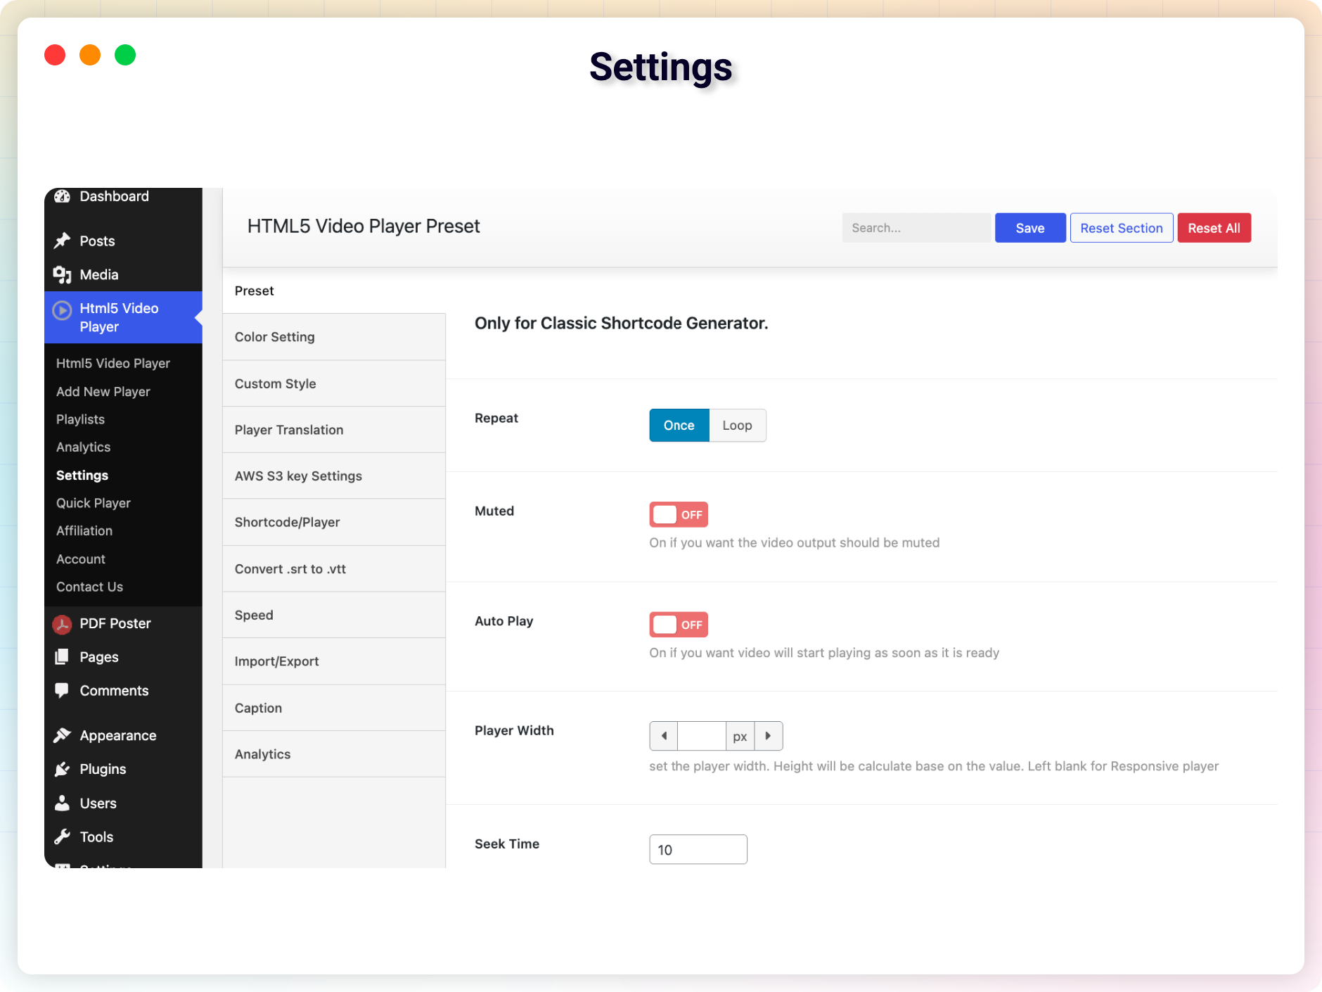Switch to Import/Export tab
Viewport: 1322px width, 992px height.
point(334,661)
